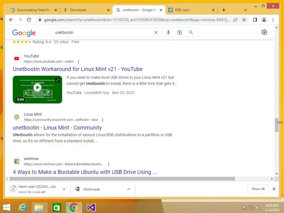Viewport: 284px width, 213px height.
Task: Open 4 Ways to Make a Bootable Ubuntu link
Action: coord(85,172)
